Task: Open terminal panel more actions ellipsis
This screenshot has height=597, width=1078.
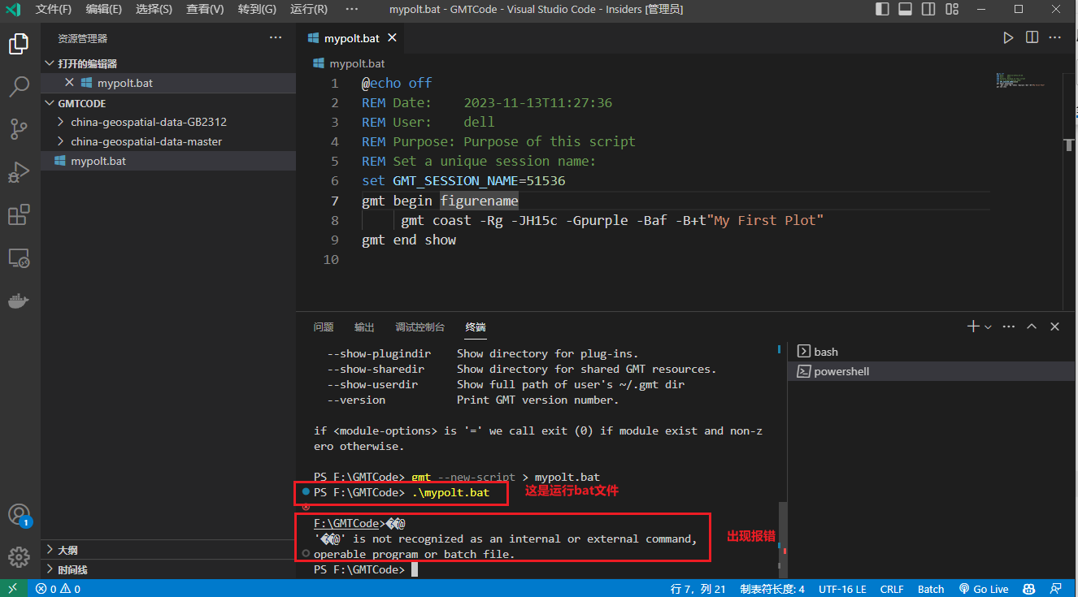Action: [x=1009, y=327]
